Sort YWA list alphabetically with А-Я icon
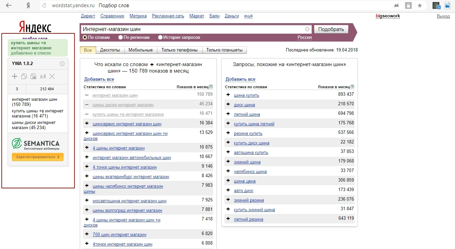 click(43, 76)
